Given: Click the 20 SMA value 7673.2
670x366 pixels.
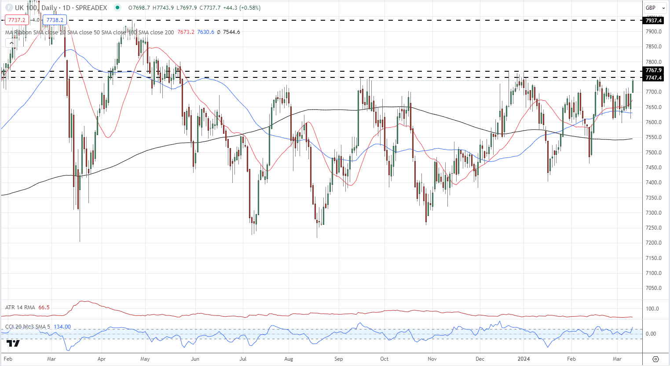Looking at the screenshot, I should point(186,32).
